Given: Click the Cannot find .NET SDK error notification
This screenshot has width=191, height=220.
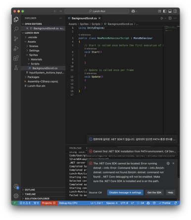Looking at the screenshot, I should [x=132, y=152].
